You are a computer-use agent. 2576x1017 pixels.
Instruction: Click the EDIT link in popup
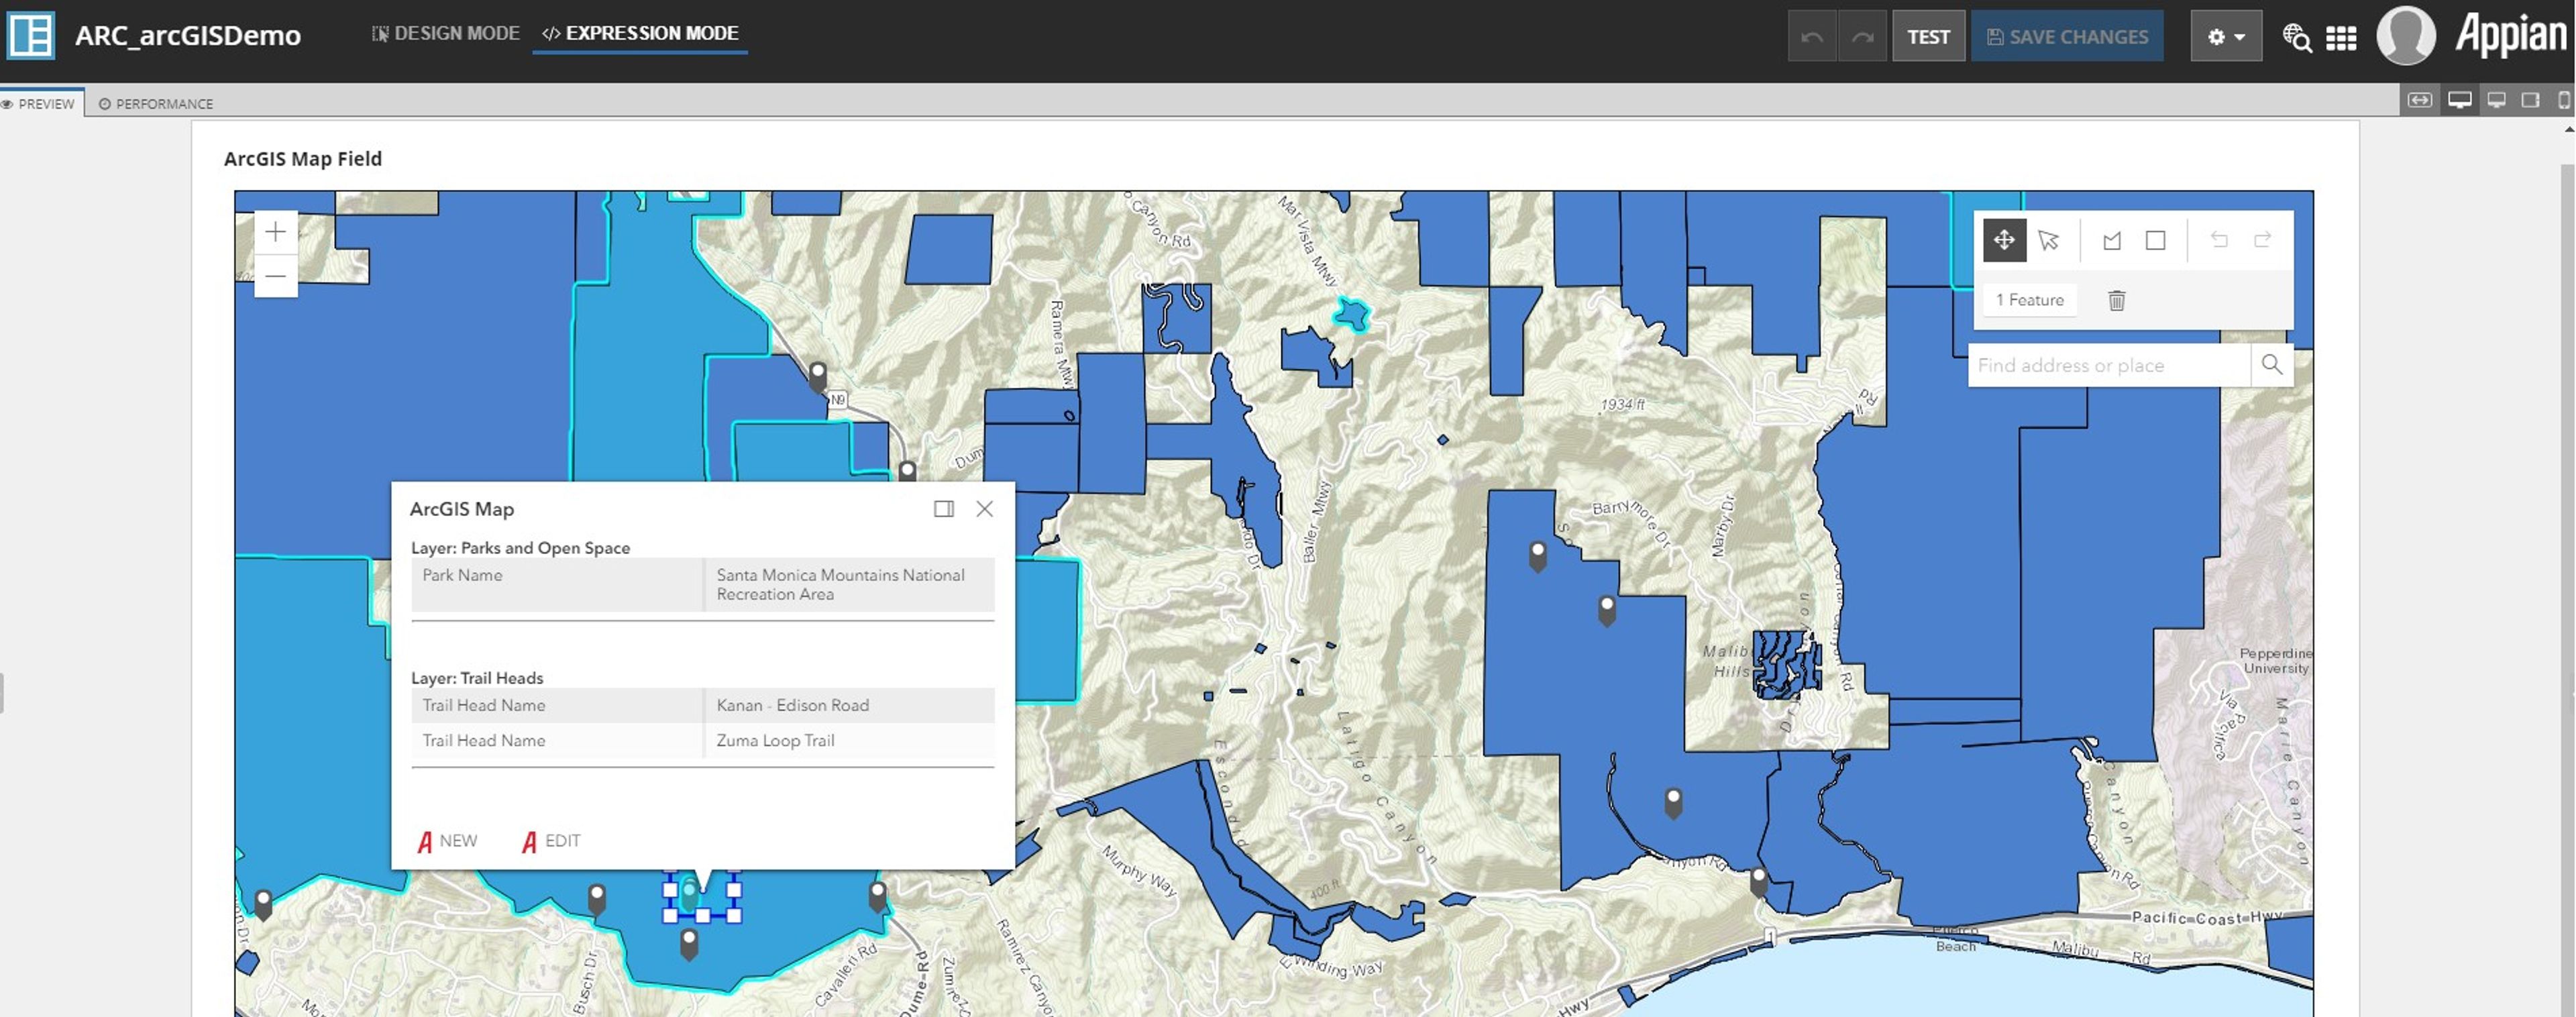(551, 841)
